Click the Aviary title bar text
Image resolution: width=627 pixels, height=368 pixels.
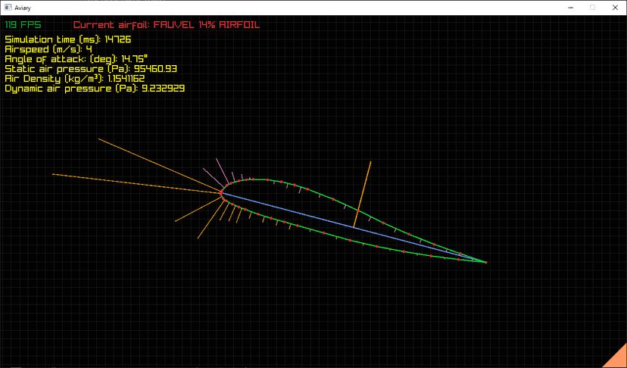[x=23, y=7]
